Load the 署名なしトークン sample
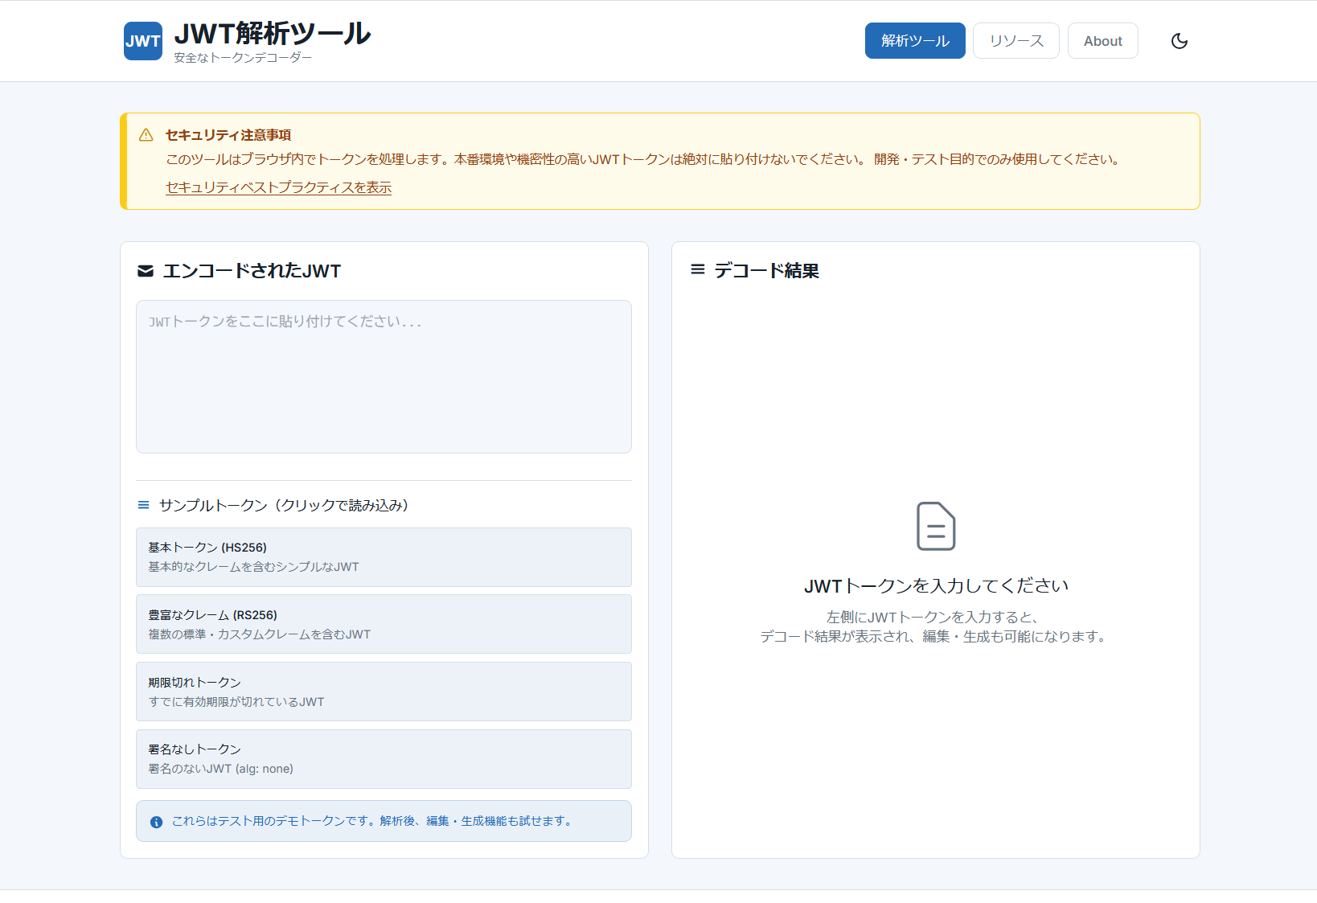Image resolution: width=1317 pixels, height=903 pixels. tap(384, 759)
